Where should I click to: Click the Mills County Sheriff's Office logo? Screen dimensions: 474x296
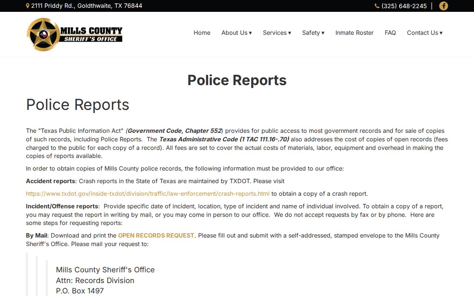pyautogui.click(x=74, y=34)
